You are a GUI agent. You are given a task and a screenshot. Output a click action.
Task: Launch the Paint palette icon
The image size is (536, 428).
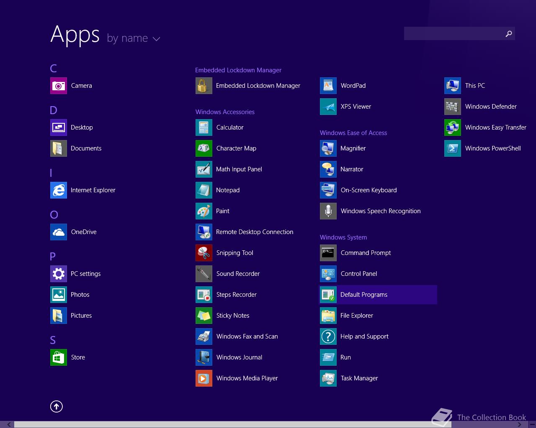(204, 211)
